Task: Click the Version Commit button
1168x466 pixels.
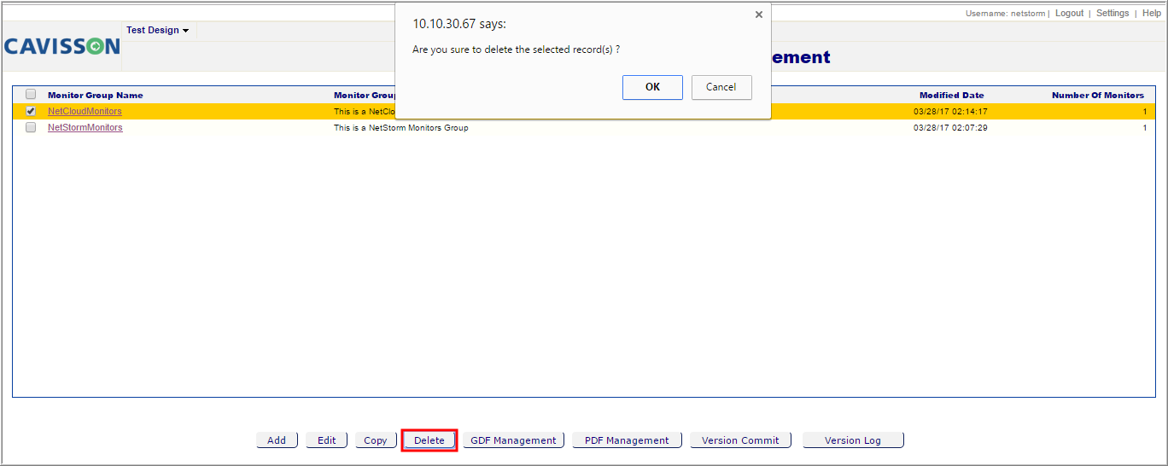Action: 740,440
